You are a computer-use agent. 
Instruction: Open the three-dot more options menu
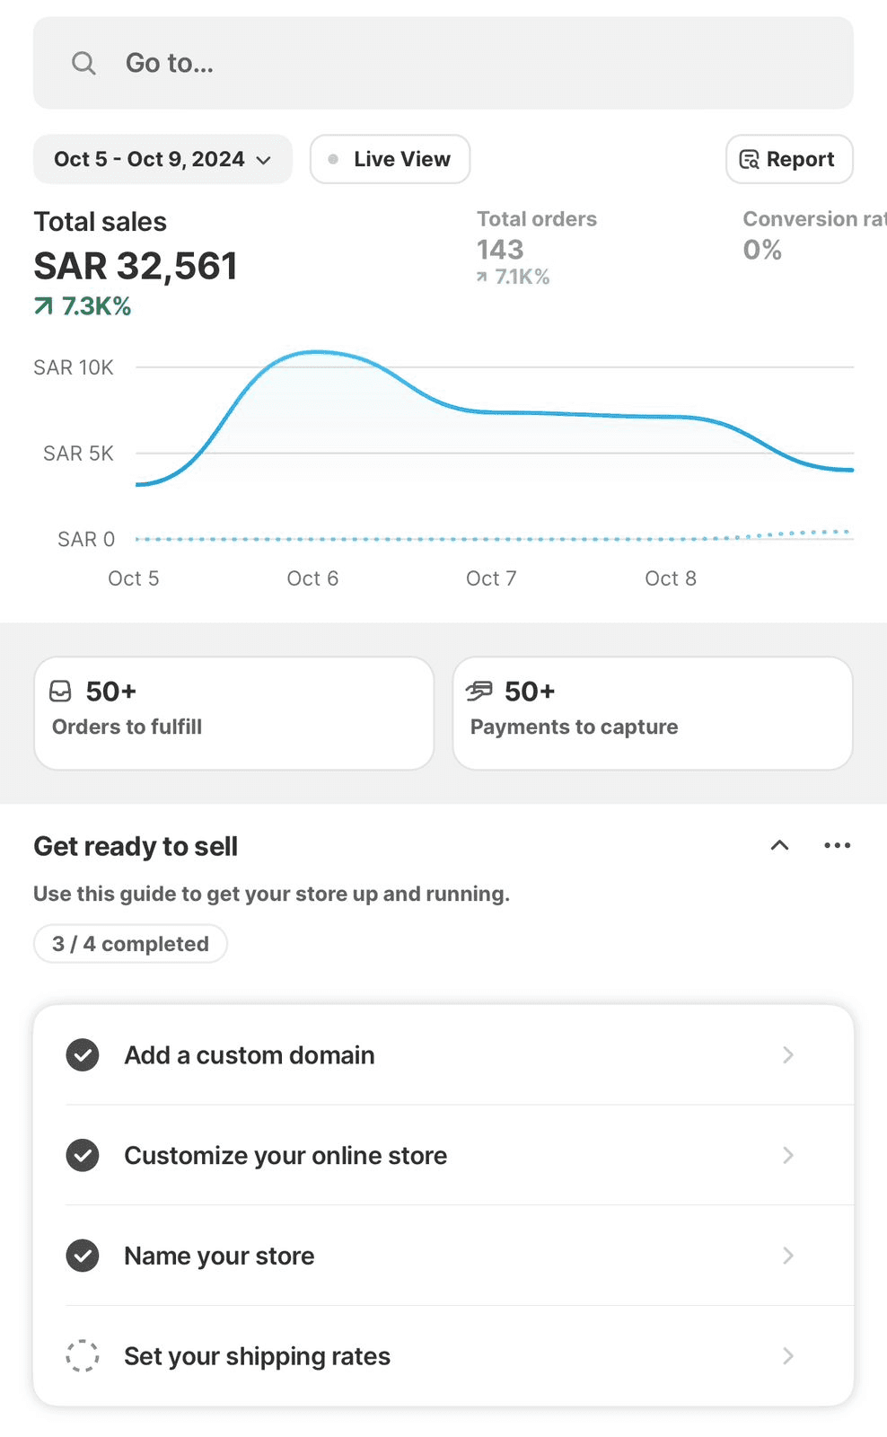pos(837,845)
